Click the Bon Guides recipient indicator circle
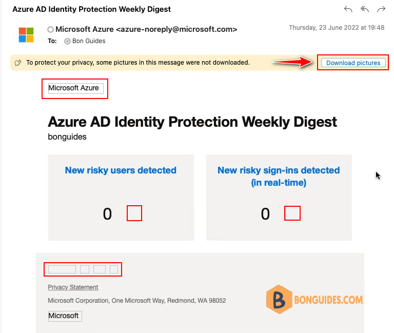 (x=67, y=41)
